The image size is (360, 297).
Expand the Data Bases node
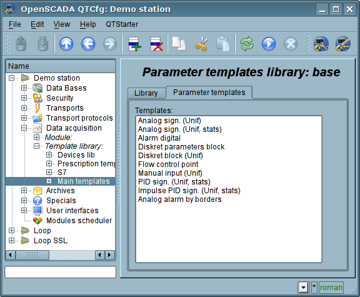pos(24,88)
